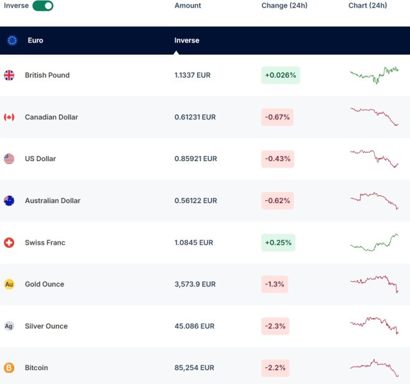Open the Gold Ounce 24h chart thumbnail

374,283
